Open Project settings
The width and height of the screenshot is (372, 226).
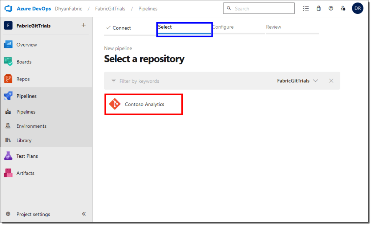click(33, 214)
